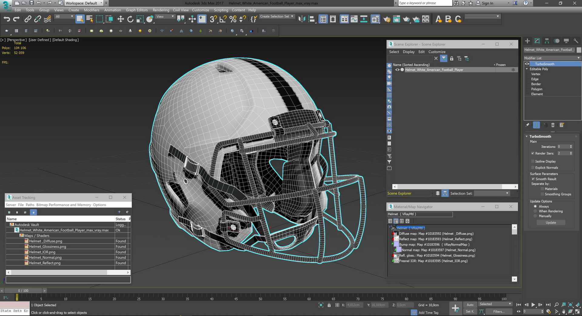This screenshot has width=582, height=316.
Task: Open the Graph Editors menu
Action: 137,10
